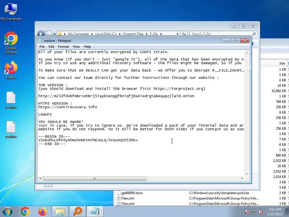Image resolution: width=289 pixels, height=217 pixels.
Task: Click Notepad horizontal scroll left arrow
Action: click(40, 179)
